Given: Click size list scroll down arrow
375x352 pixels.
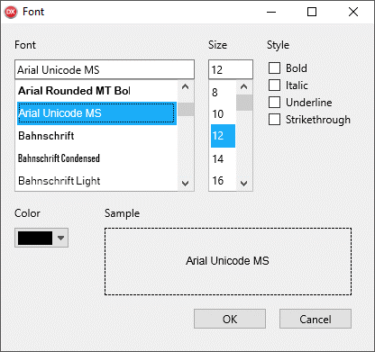Looking at the screenshot, I should [244, 184].
